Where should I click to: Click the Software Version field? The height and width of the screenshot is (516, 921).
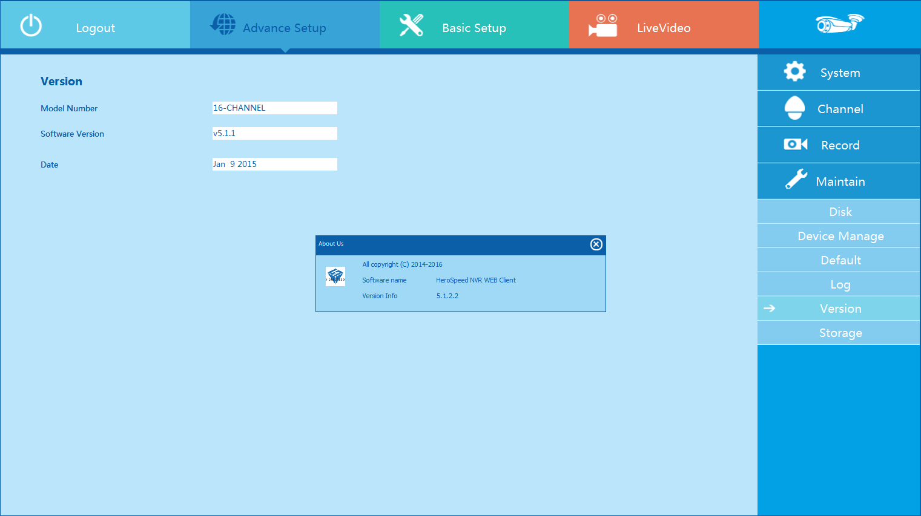(274, 134)
